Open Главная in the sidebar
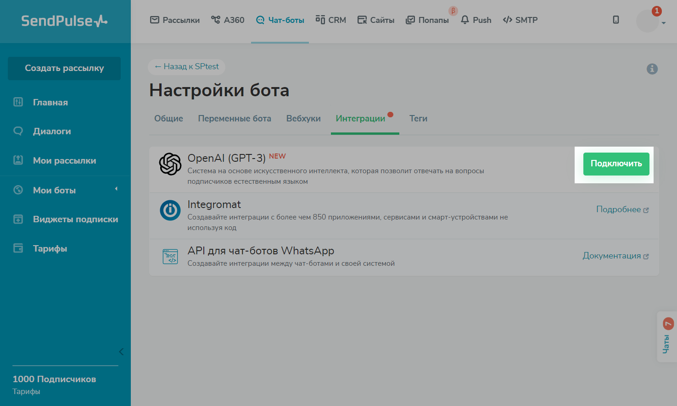The height and width of the screenshot is (406, 677). (50, 102)
